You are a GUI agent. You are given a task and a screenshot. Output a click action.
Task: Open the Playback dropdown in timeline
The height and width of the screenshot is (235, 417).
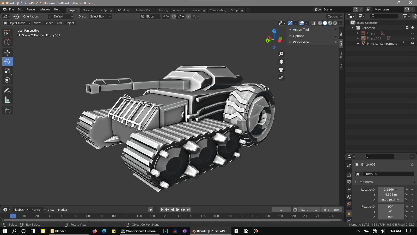click(21, 210)
